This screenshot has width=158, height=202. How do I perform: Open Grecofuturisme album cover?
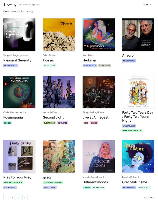click(138, 156)
